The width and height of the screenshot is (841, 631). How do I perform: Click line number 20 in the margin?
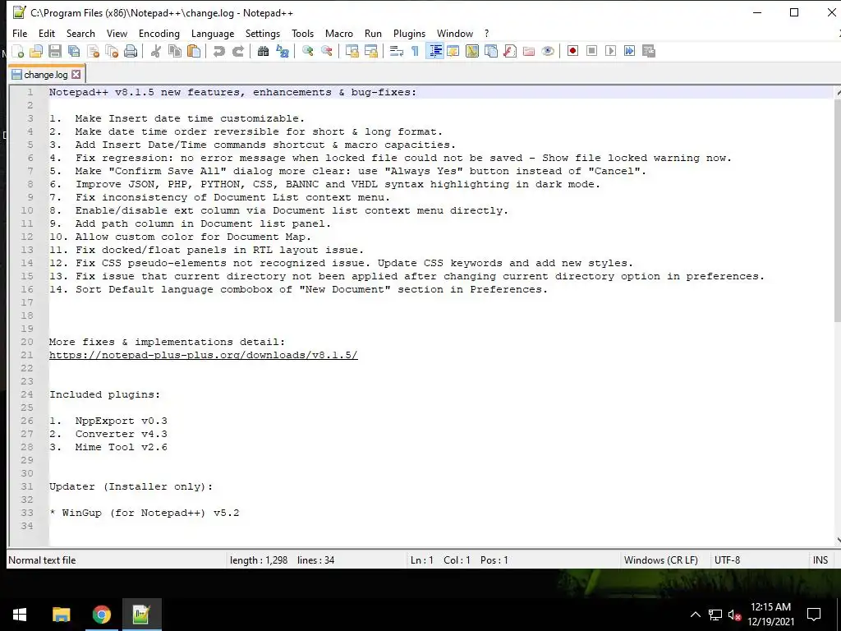coord(27,342)
